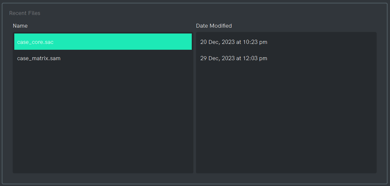390x186 pixels.
Task: Click the 20 Dec, 2023 date entry
Action: (x=234, y=42)
